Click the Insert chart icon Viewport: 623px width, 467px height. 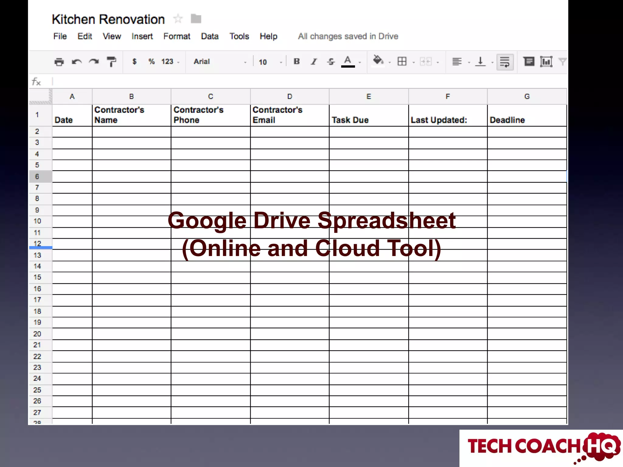pyautogui.click(x=546, y=62)
